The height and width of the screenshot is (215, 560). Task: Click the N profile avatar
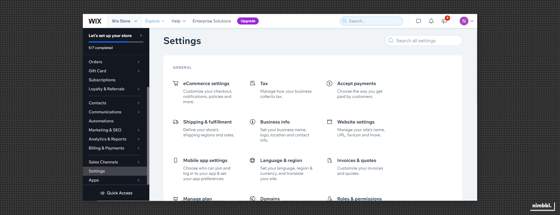464,21
